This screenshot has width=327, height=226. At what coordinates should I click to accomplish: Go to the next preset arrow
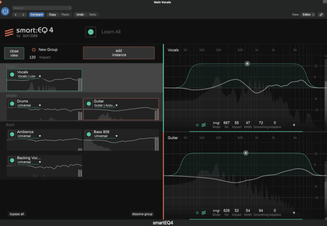tap(23, 15)
